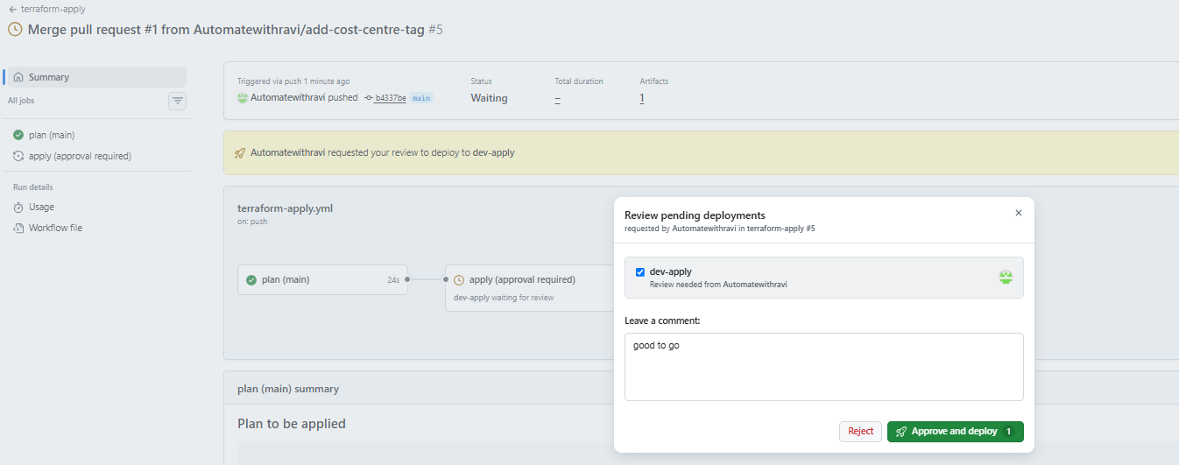This screenshot has width=1179, height=465.
Task: Click the main branch label
Action: point(421,98)
